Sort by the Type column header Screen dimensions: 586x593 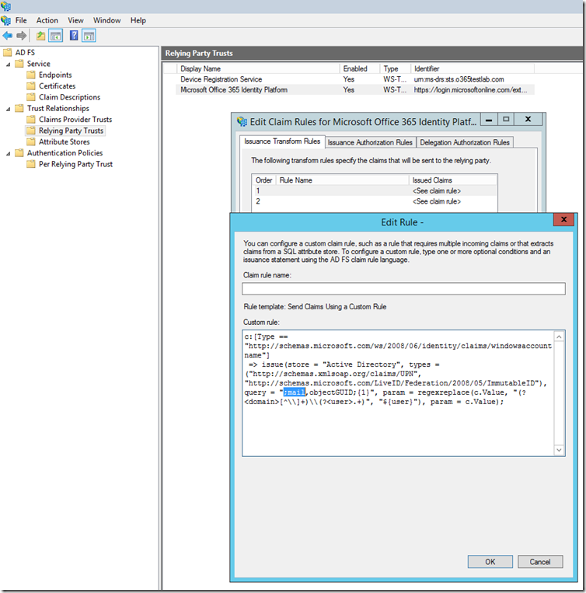(395, 68)
